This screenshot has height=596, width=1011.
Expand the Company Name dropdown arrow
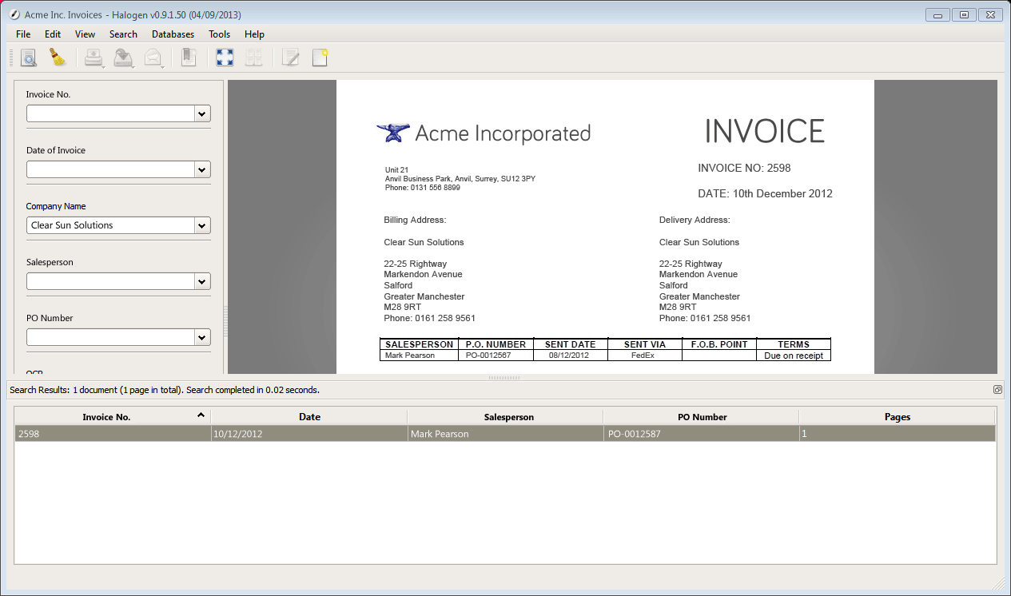(202, 225)
